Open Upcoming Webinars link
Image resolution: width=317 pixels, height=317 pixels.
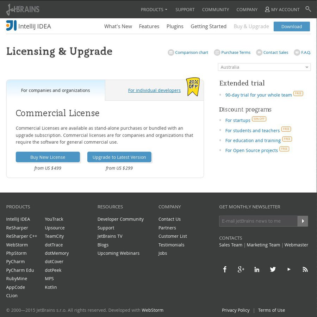118,253
